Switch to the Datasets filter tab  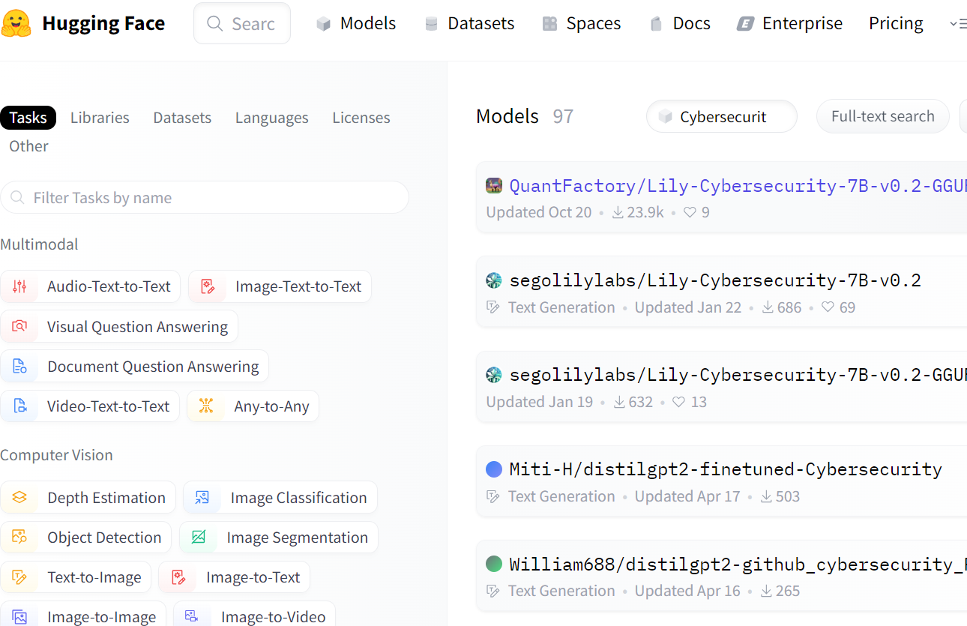coord(182,118)
